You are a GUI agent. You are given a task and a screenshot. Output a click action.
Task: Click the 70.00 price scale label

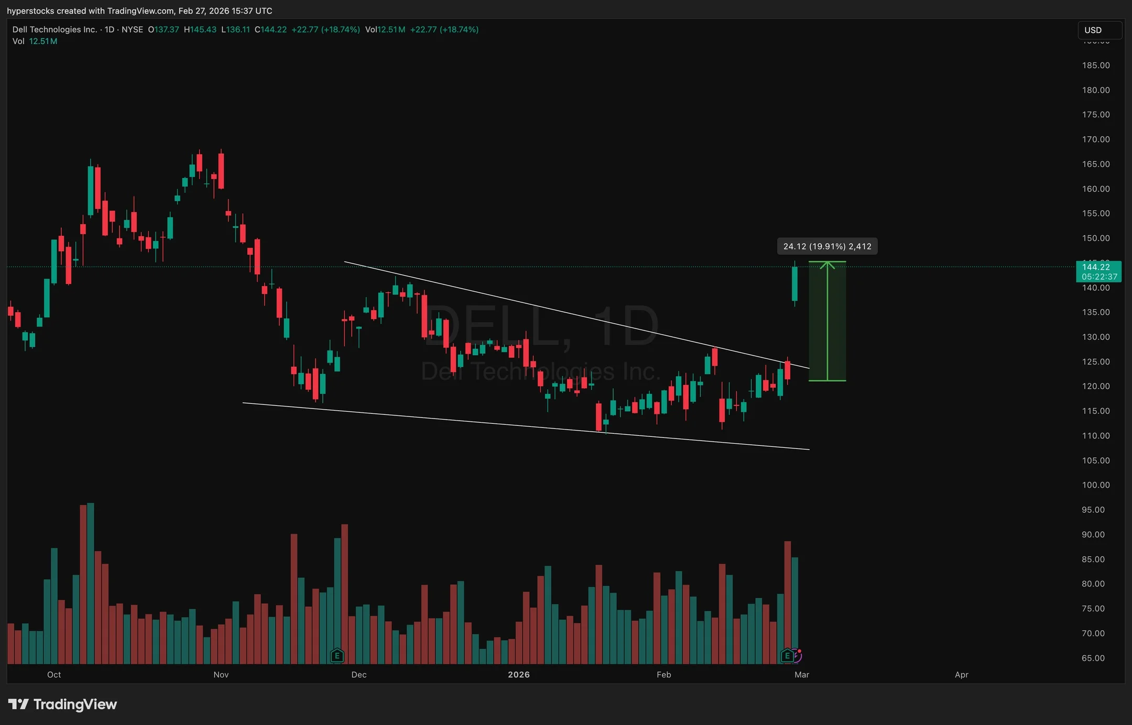click(1093, 633)
